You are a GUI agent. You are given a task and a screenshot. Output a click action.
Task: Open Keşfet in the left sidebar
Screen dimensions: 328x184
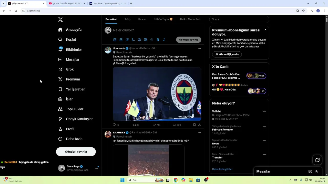click(x=67, y=40)
